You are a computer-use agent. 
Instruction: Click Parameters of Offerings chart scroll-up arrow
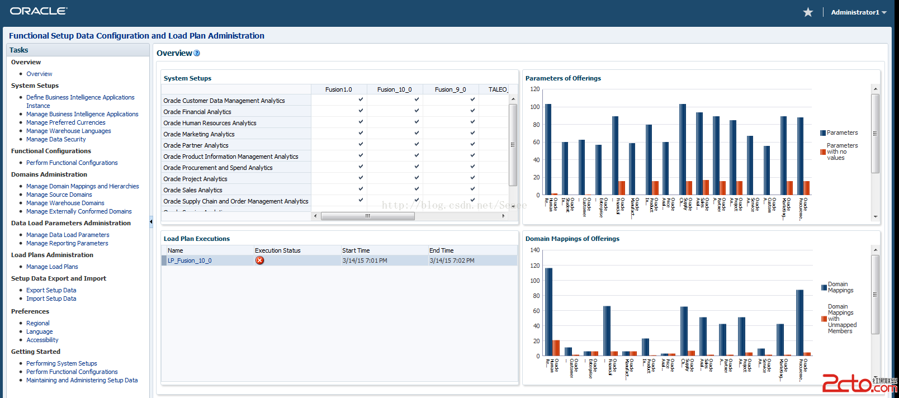tap(876, 89)
